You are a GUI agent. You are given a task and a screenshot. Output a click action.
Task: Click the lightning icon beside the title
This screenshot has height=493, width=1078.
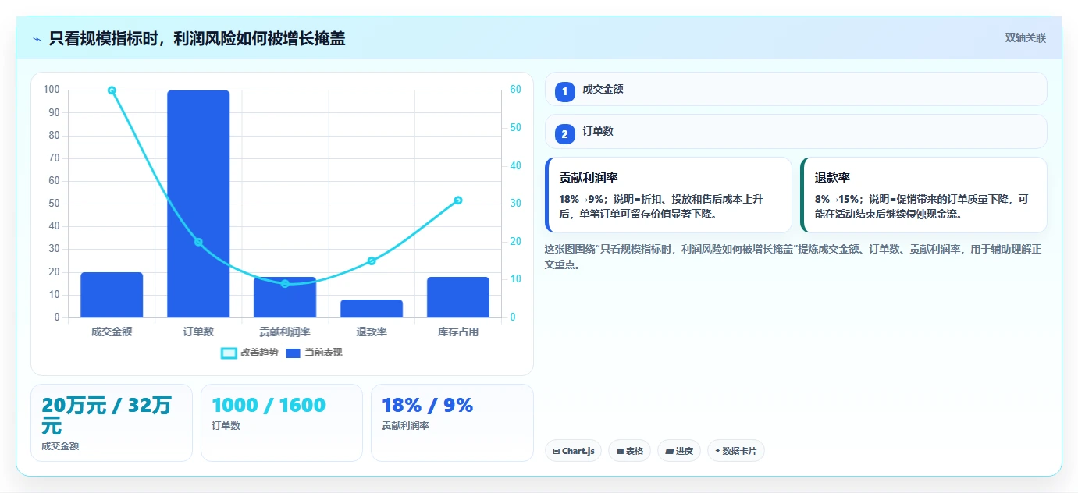coord(37,38)
